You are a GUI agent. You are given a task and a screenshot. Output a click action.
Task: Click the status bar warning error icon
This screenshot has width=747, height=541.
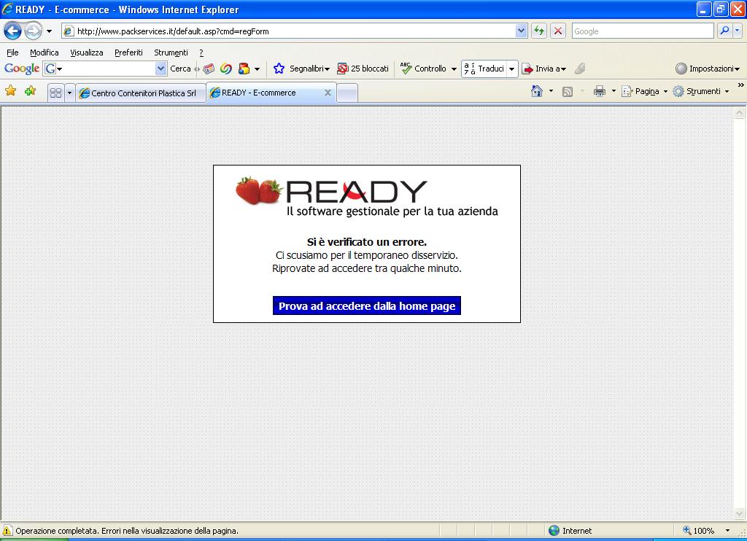pos(7,531)
